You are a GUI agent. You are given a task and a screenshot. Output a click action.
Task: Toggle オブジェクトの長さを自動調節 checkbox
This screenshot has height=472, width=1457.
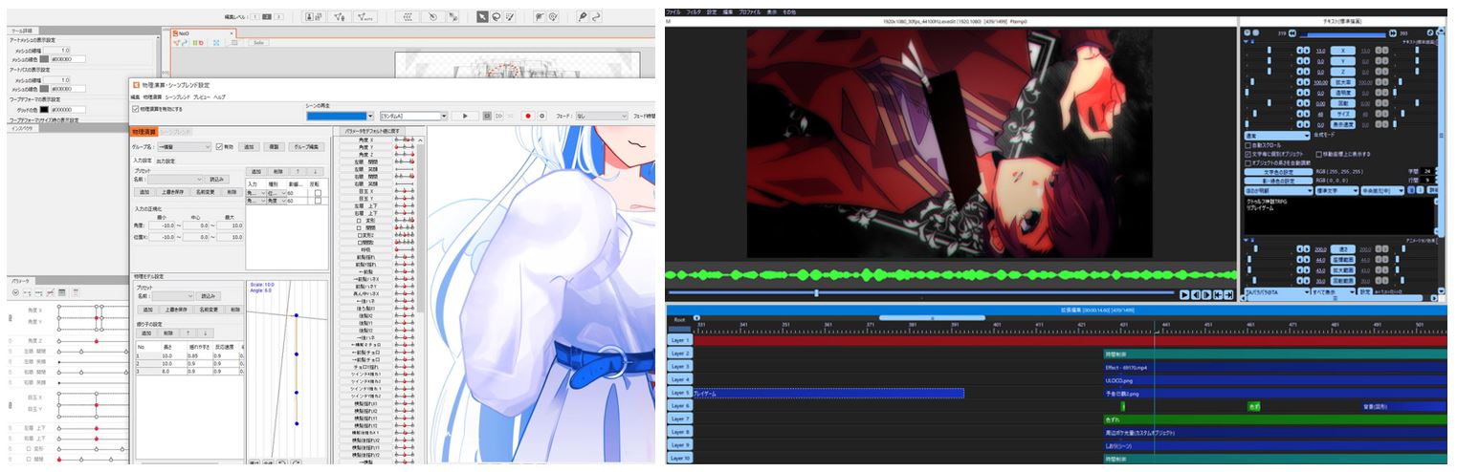[1247, 162]
